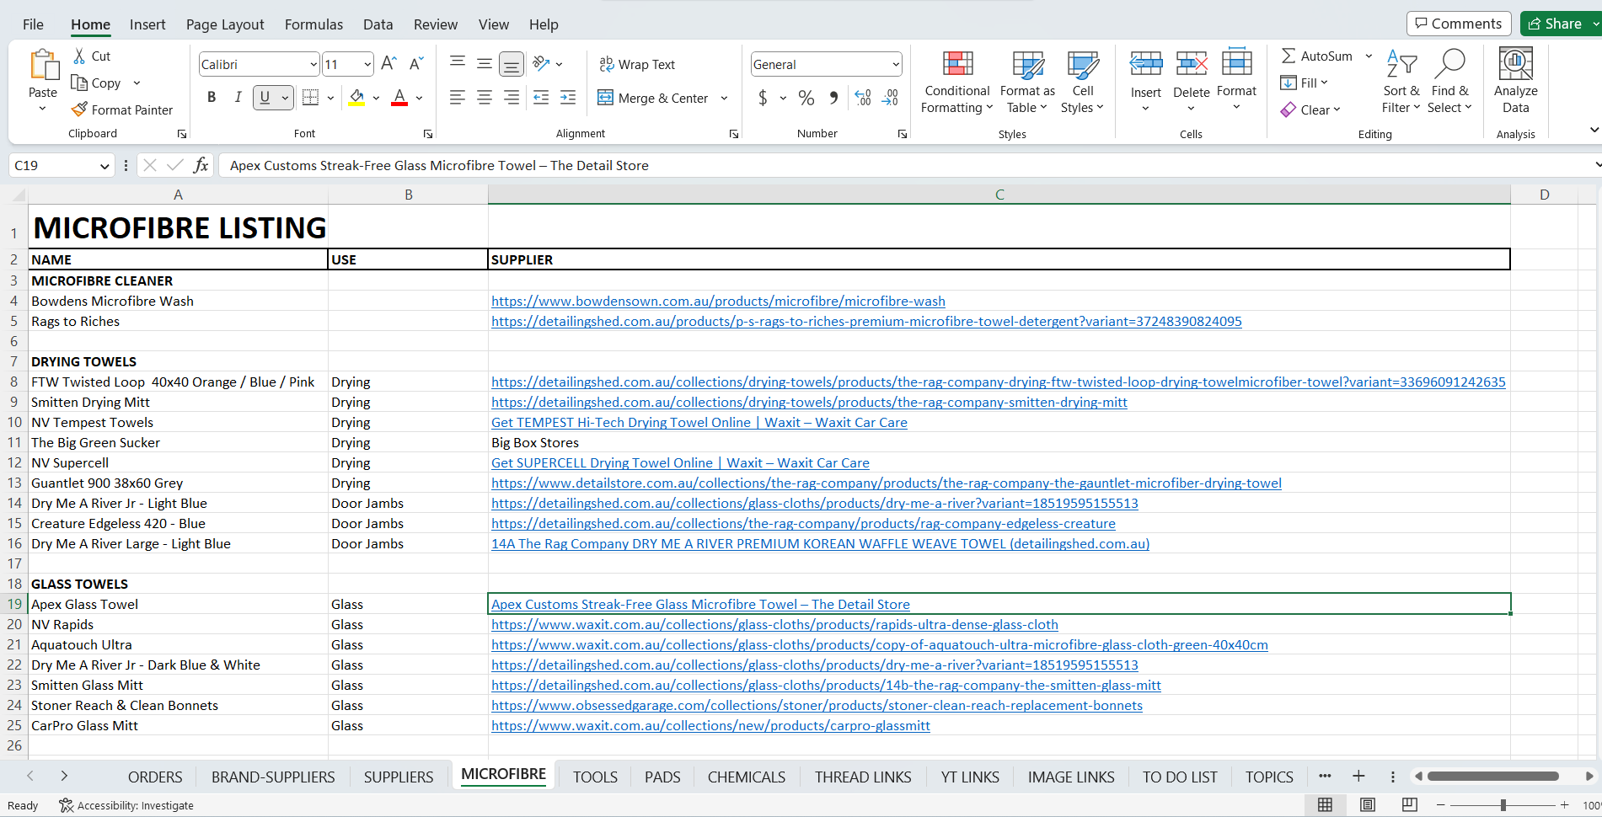This screenshot has height=817, width=1602.
Task: Click the middle align icon
Action: coord(485,63)
